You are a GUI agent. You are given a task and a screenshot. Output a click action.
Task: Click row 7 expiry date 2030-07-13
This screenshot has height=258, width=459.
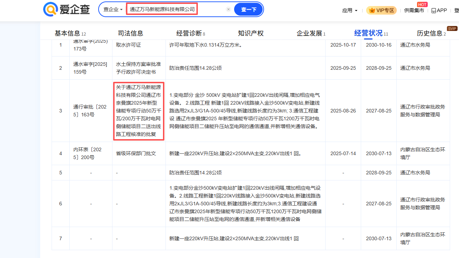coord(379,238)
